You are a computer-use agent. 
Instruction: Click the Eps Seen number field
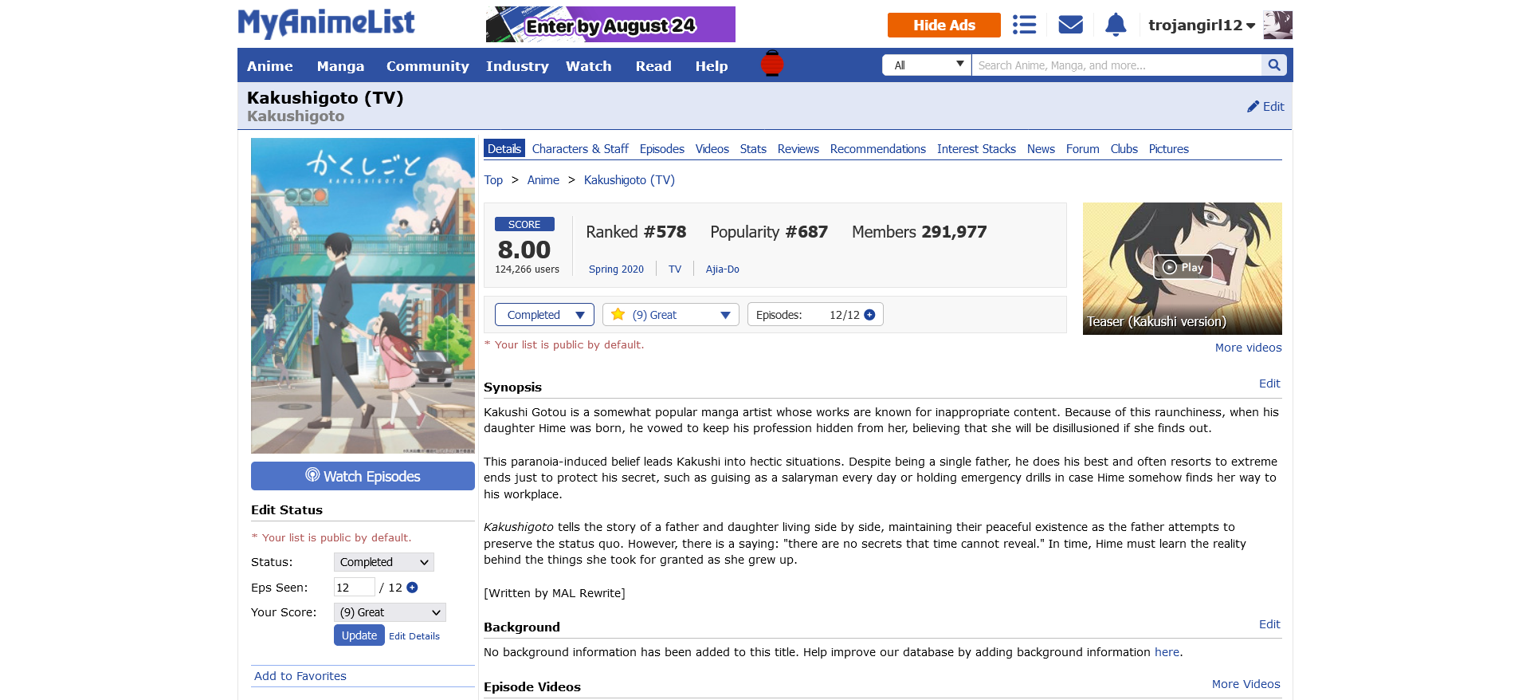pyautogui.click(x=354, y=588)
